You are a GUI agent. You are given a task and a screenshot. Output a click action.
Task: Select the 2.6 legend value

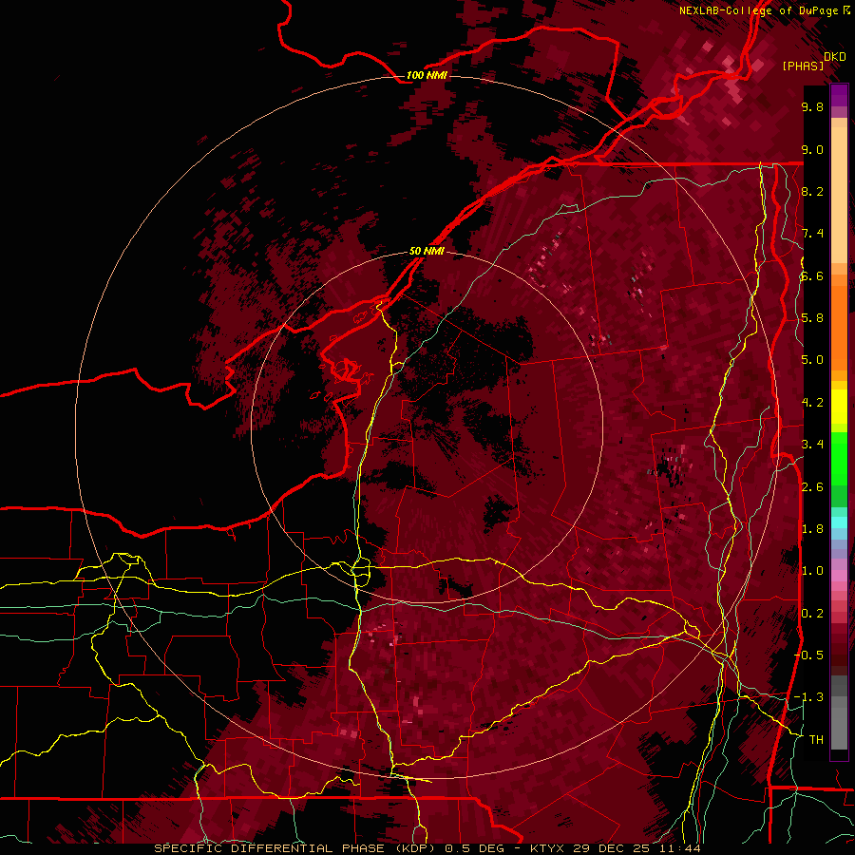coord(812,487)
